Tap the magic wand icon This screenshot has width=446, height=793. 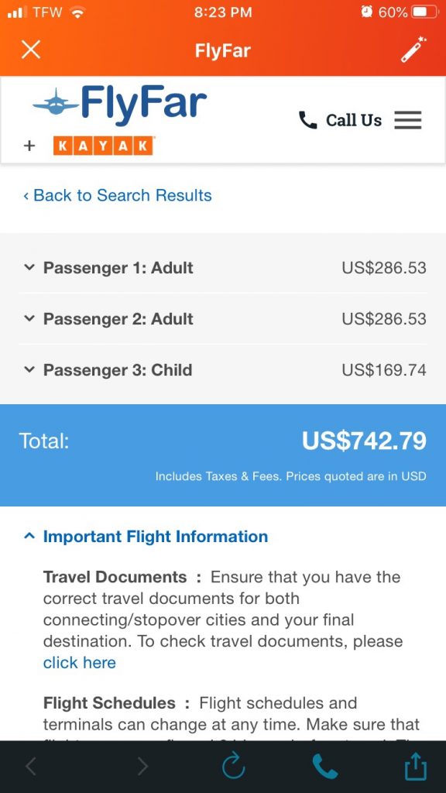pos(413,50)
